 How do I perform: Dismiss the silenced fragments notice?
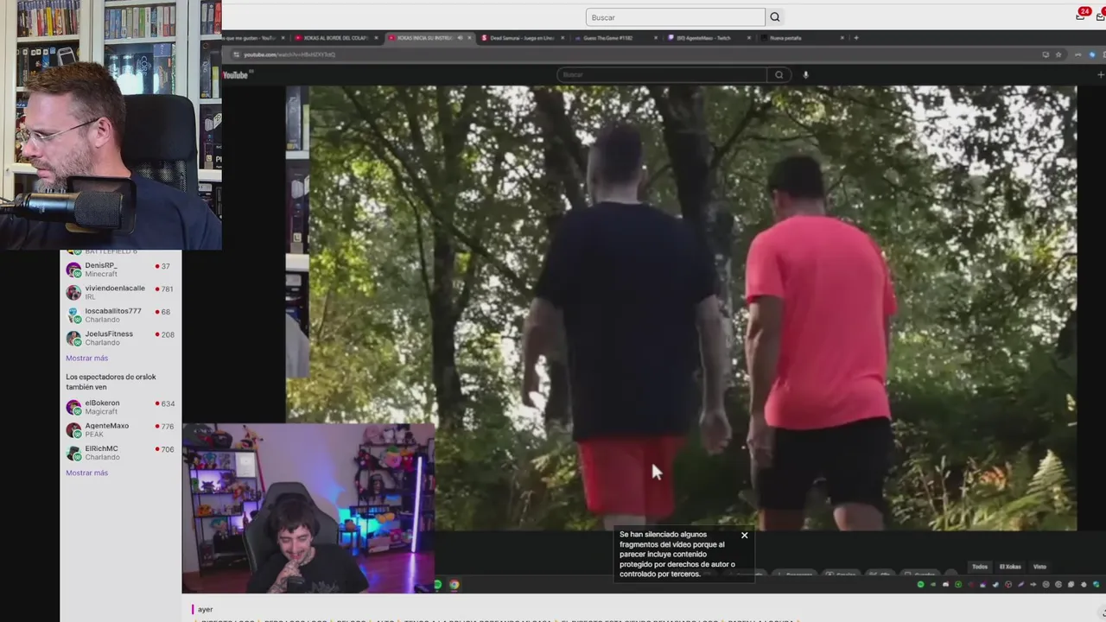[x=744, y=536]
